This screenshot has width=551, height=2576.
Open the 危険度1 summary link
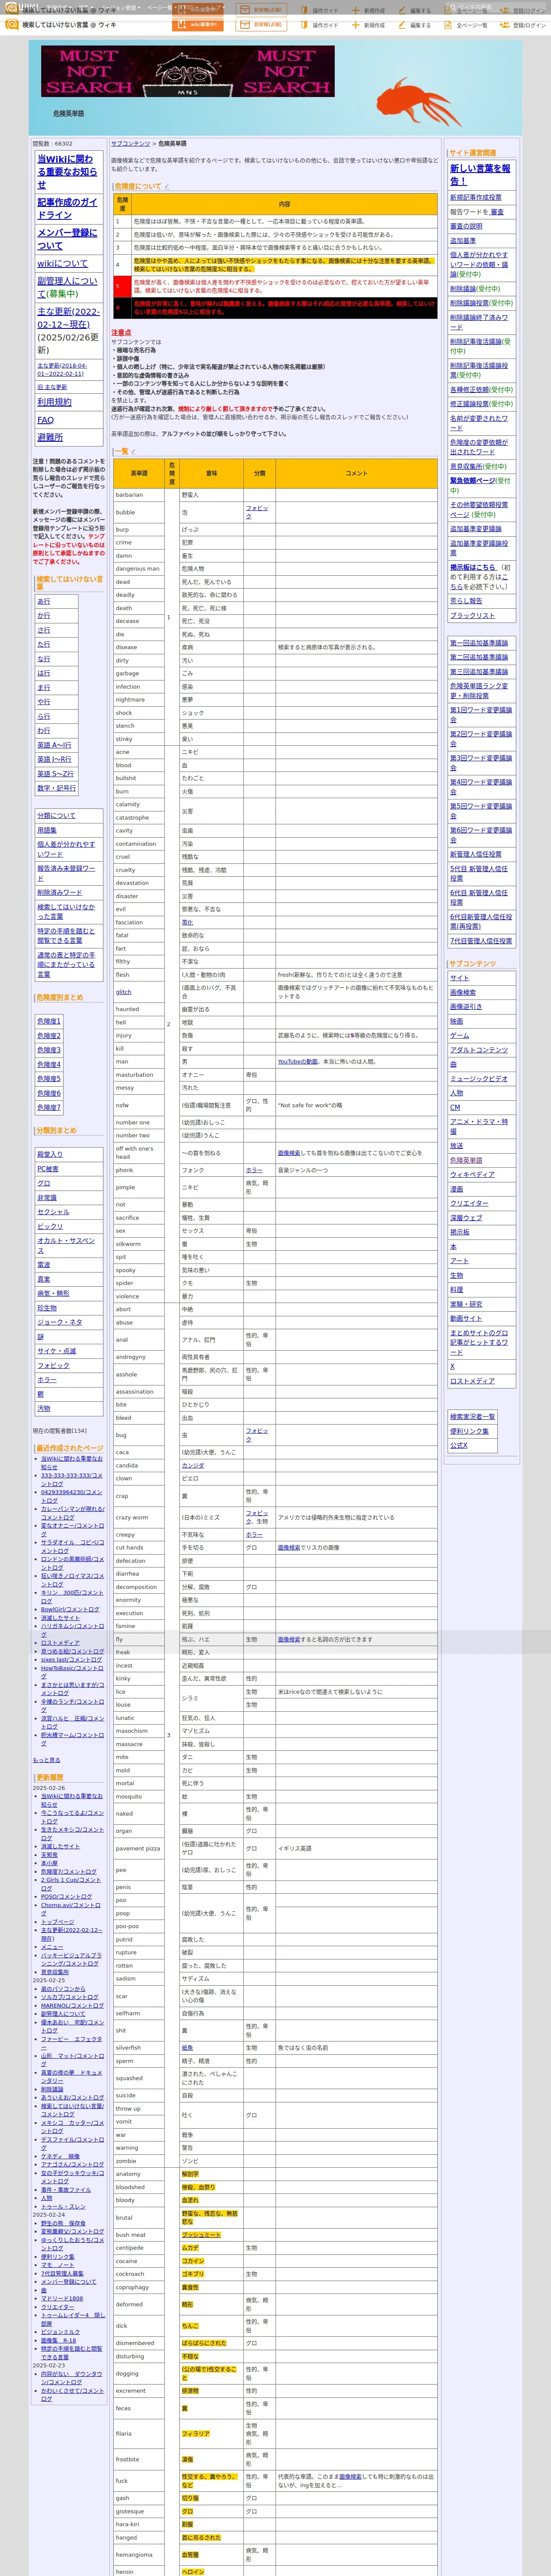click(49, 1022)
